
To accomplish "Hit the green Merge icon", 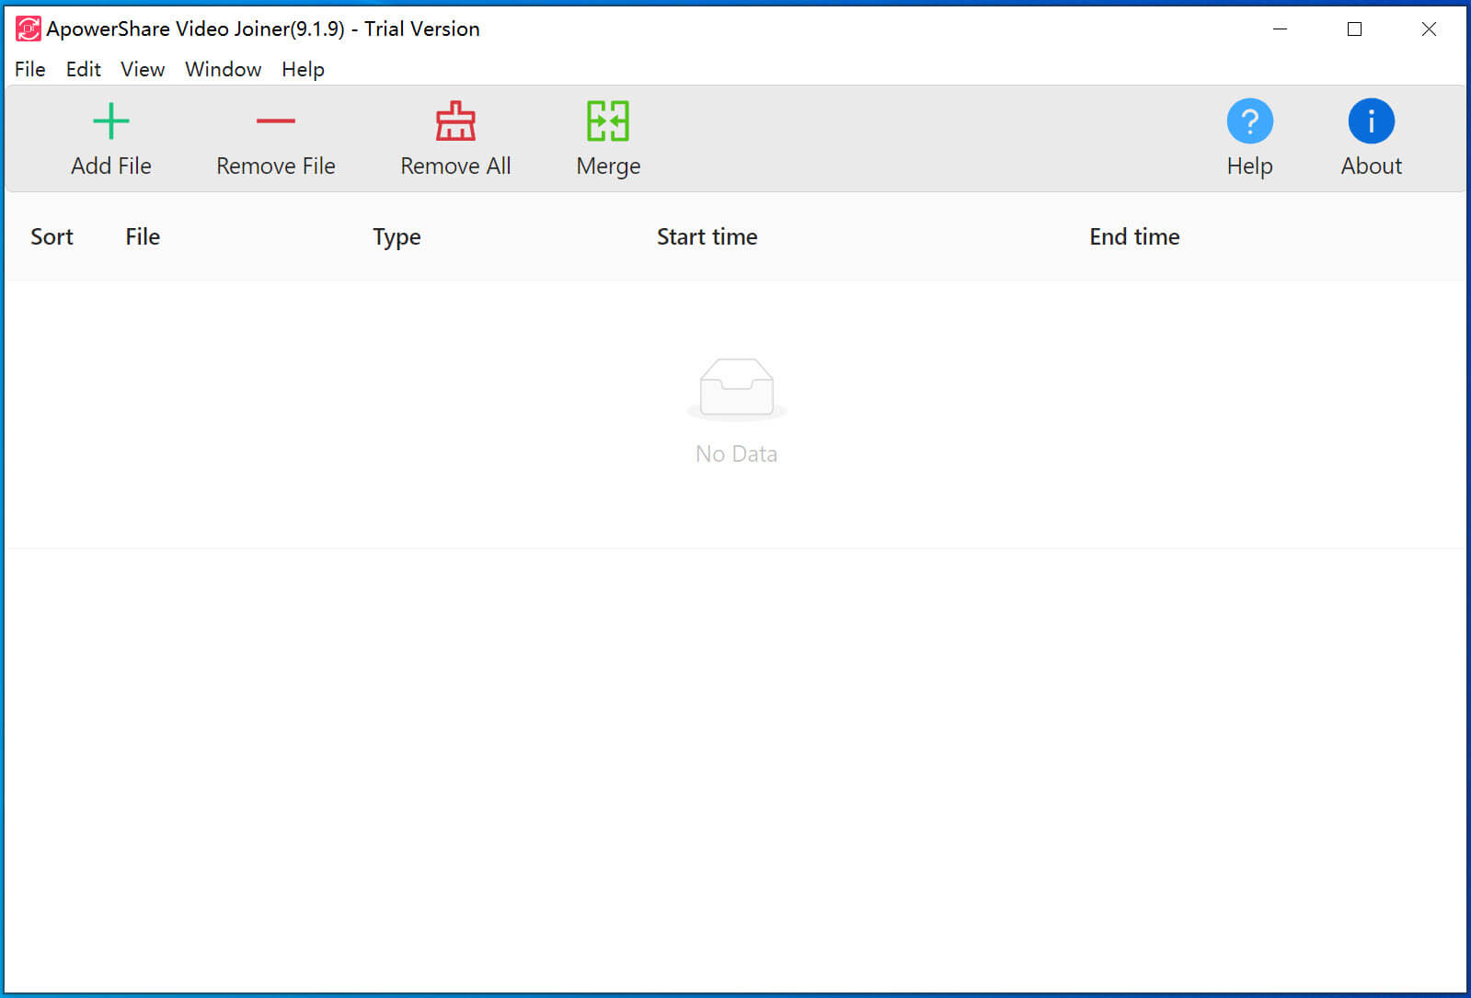I will pyautogui.click(x=608, y=121).
